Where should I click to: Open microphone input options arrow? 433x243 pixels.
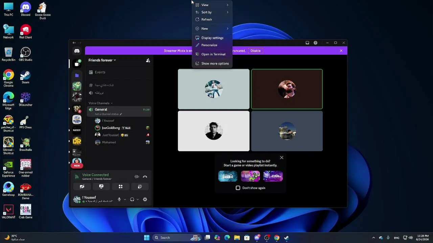click(125, 199)
